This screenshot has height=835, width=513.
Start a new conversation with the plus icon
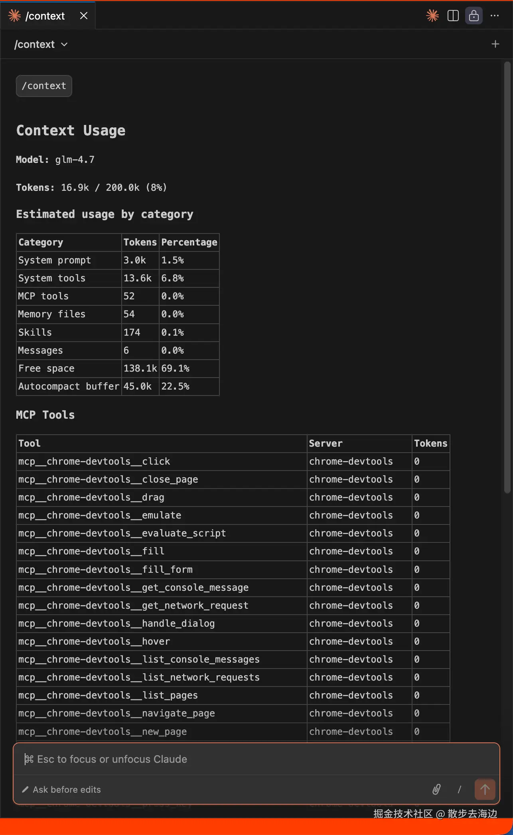tap(495, 44)
